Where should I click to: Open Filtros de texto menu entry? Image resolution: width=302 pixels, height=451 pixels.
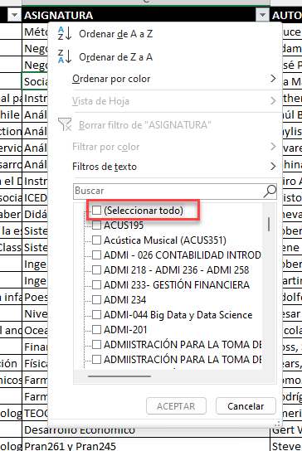point(105,167)
